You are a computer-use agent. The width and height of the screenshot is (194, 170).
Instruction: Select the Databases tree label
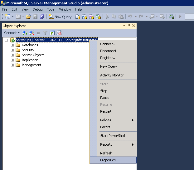click(30, 45)
